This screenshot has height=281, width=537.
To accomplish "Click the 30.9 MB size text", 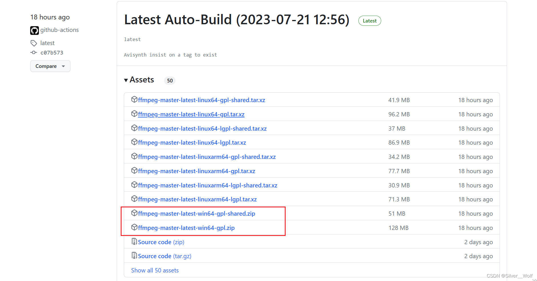I will (399, 185).
